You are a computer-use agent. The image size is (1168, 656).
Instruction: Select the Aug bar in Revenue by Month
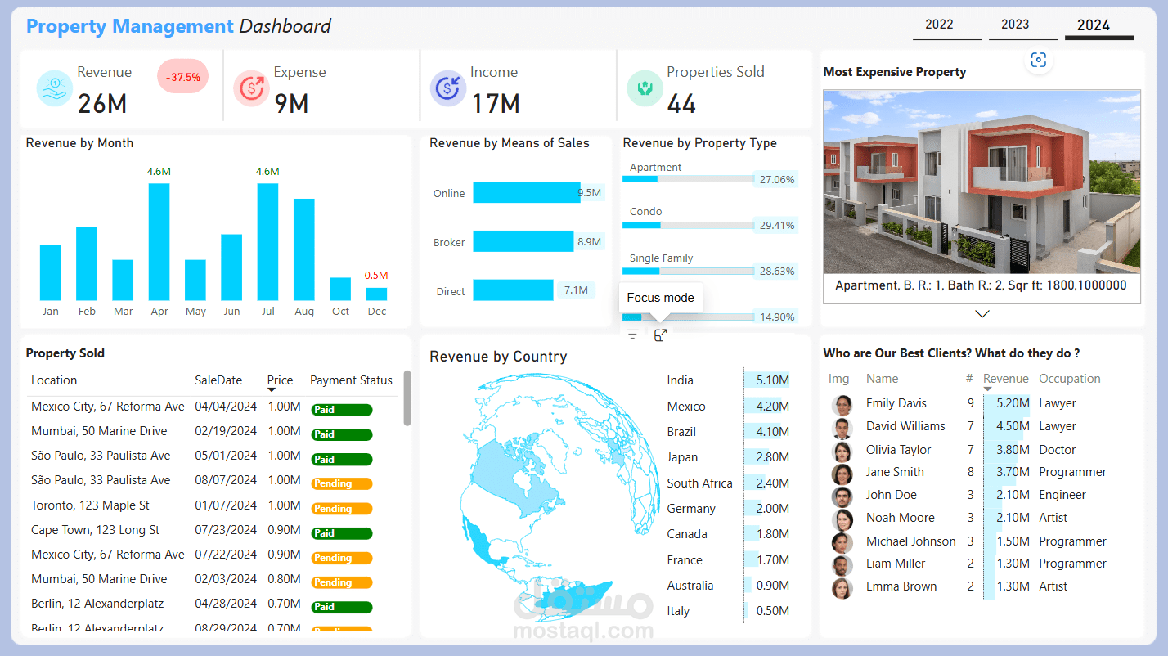point(304,249)
